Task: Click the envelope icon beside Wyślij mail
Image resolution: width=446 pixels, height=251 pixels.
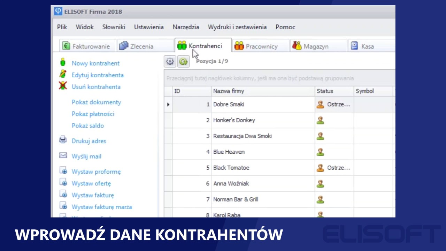Action: [63, 155]
